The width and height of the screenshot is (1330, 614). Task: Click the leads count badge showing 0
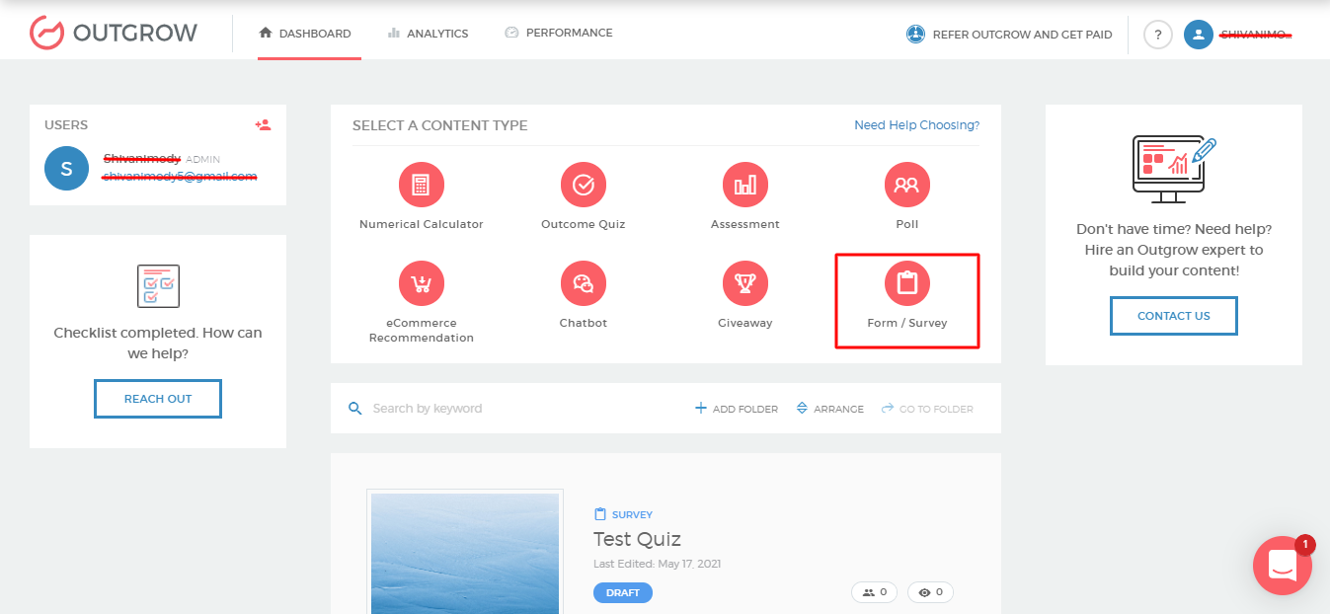[875, 592]
